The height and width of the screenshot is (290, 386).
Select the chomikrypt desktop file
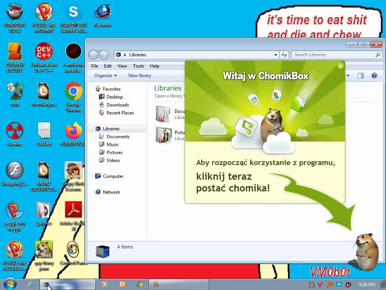pyautogui.click(x=44, y=94)
